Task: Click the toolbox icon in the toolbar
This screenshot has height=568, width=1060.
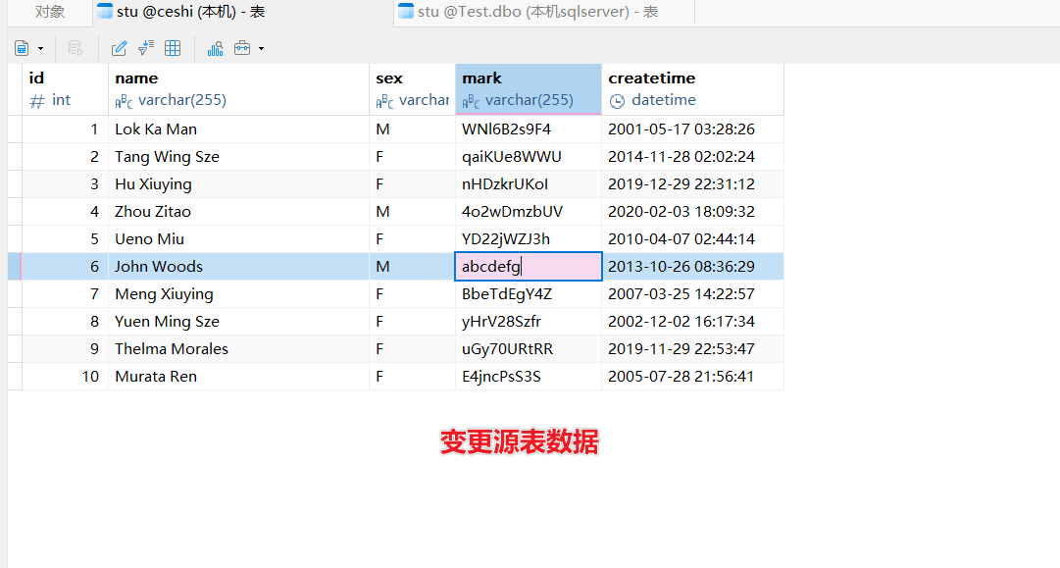Action: pos(241,47)
